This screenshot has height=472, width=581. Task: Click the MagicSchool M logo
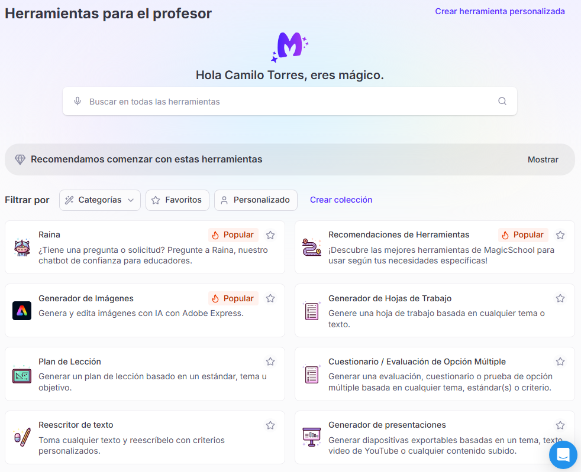click(x=290, y=47)
